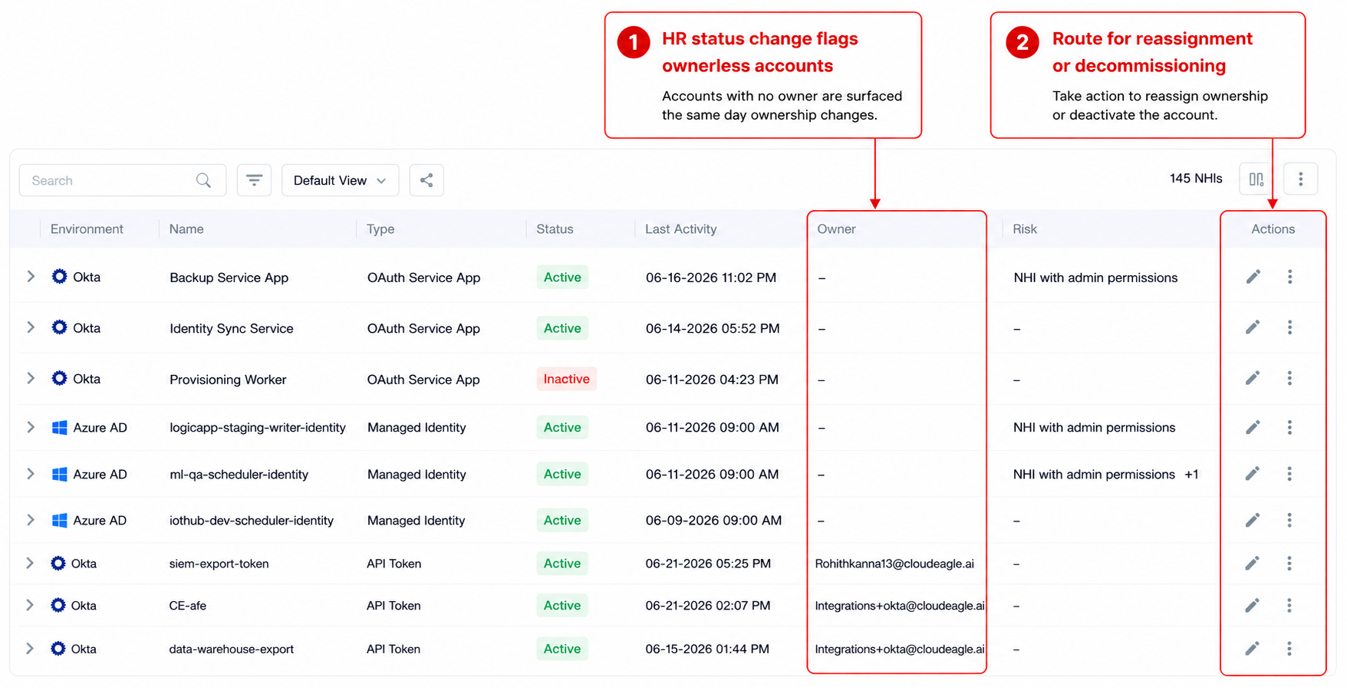Viewport: 1347px width, 687px height.
Task: Expand the Backup Service App row
Action: point(31,276)
